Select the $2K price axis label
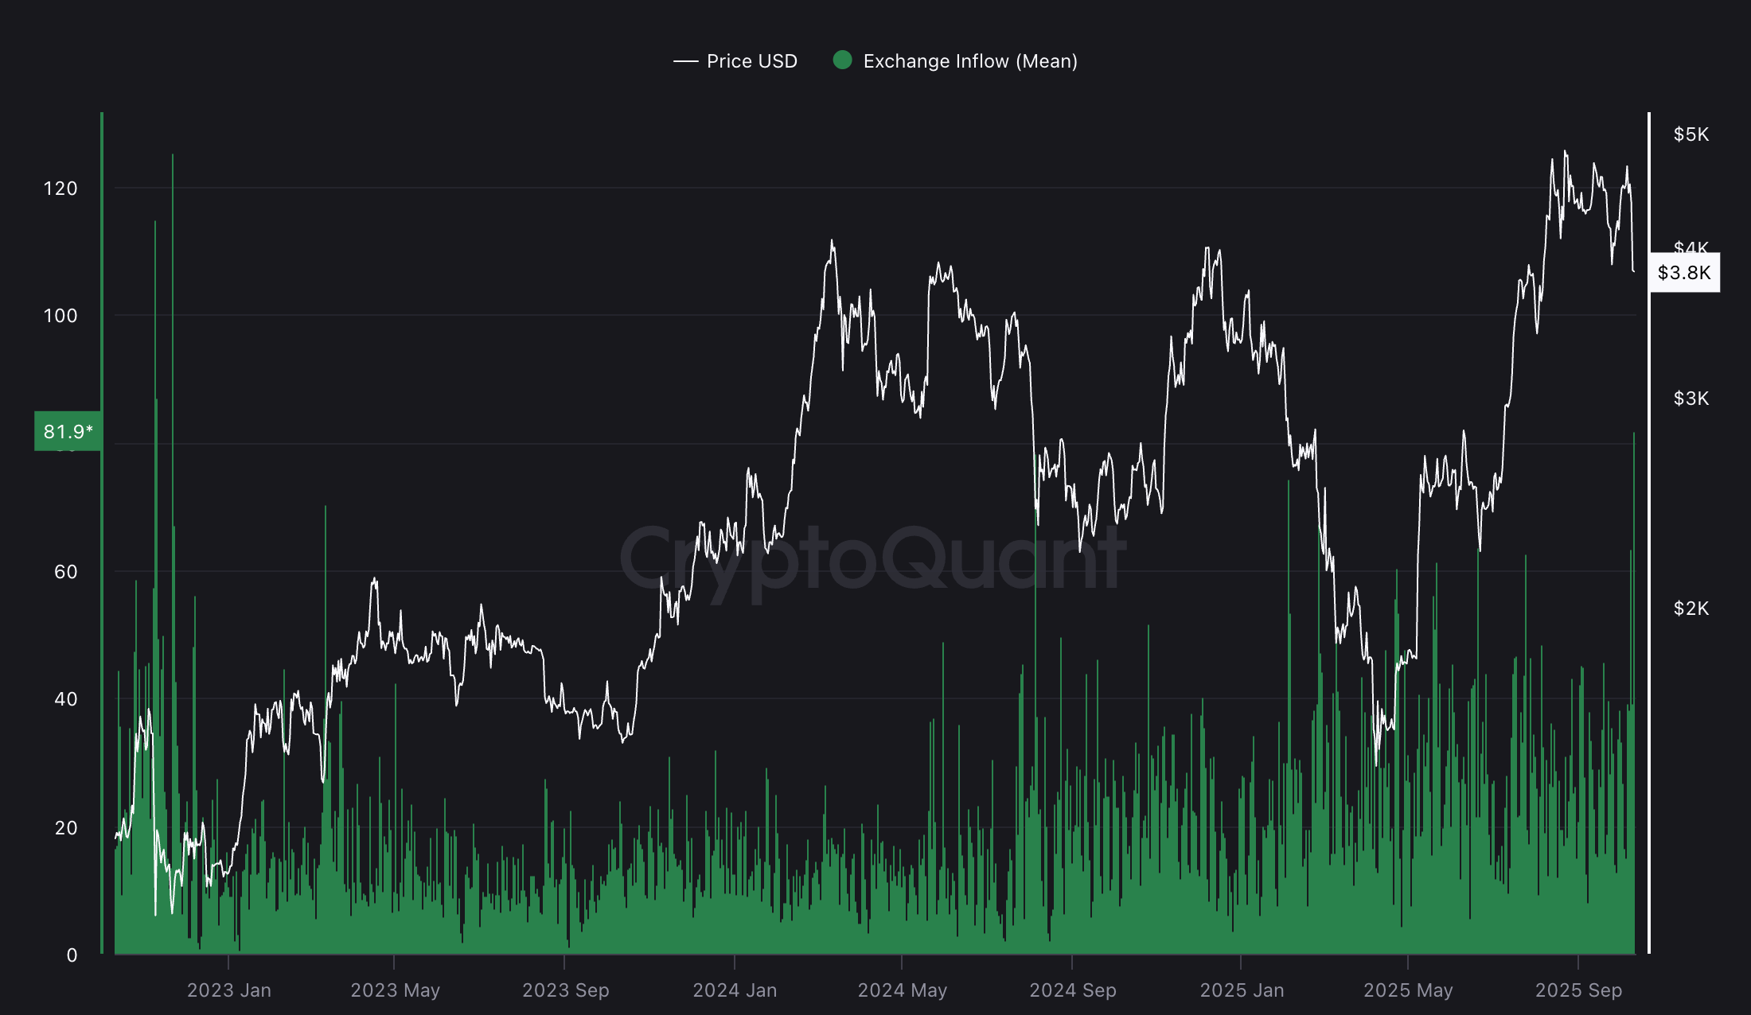Image resolution: width=1751 pixels, height=1015 pixels. (1691, 609)
